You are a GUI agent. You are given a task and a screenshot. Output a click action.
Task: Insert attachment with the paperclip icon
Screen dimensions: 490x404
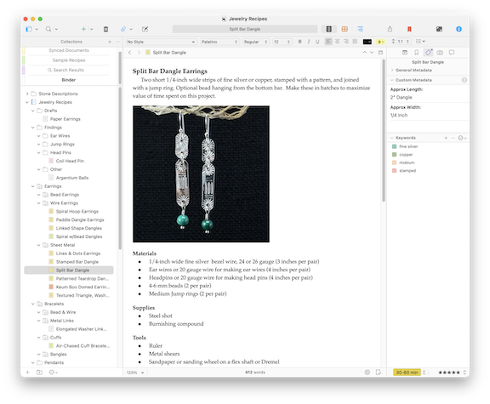(123, 29)
